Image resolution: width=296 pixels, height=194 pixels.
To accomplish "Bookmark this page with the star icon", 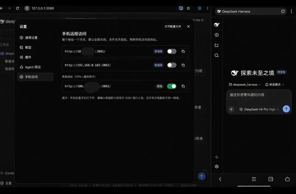I will coord(188,8).
